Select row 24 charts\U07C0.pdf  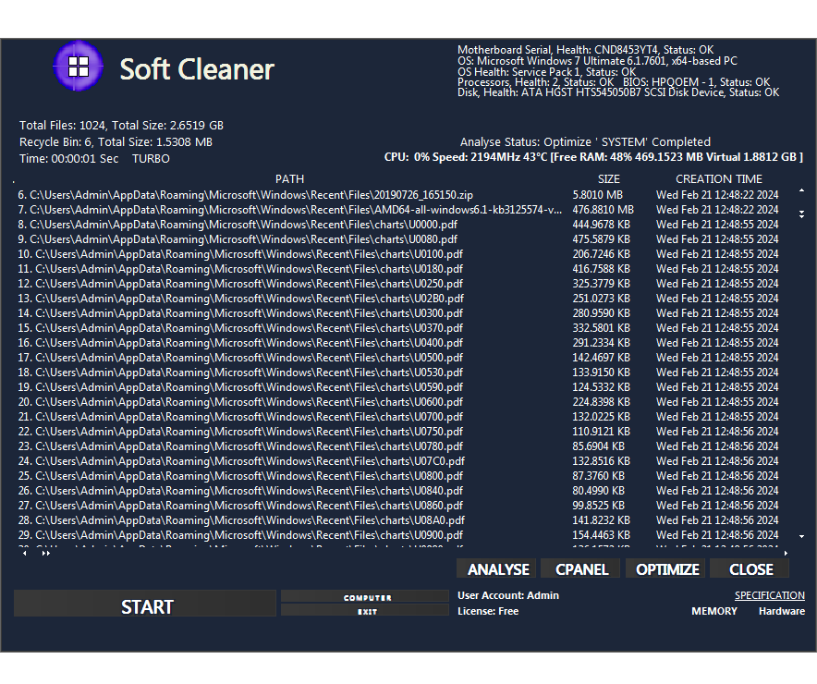[398, 461]
